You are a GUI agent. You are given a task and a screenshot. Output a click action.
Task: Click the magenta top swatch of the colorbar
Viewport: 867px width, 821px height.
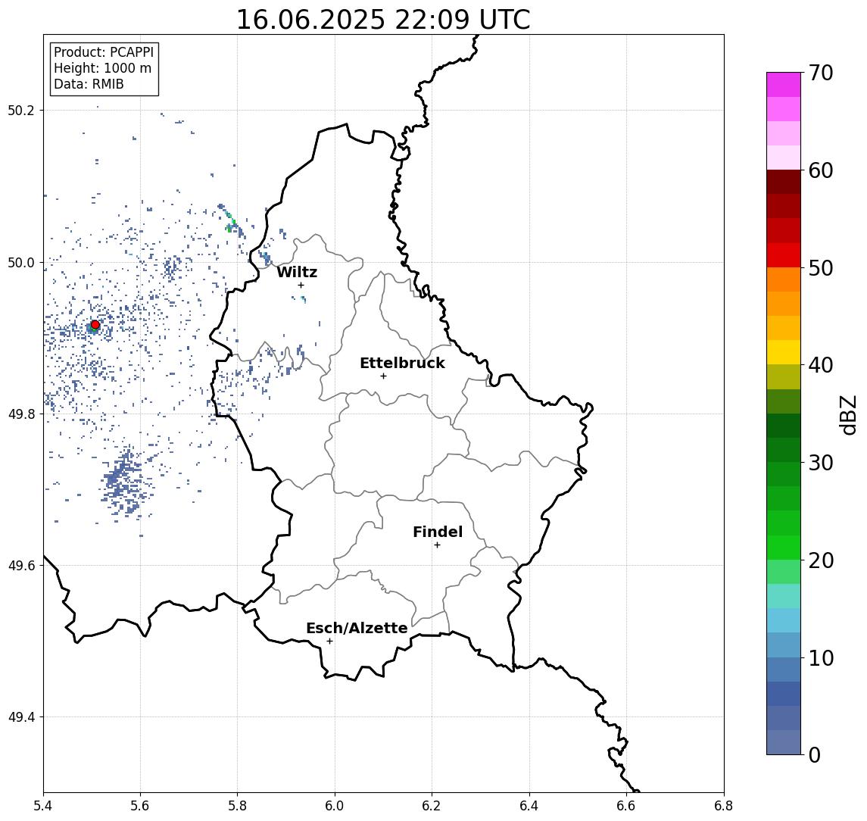(784, 85)
